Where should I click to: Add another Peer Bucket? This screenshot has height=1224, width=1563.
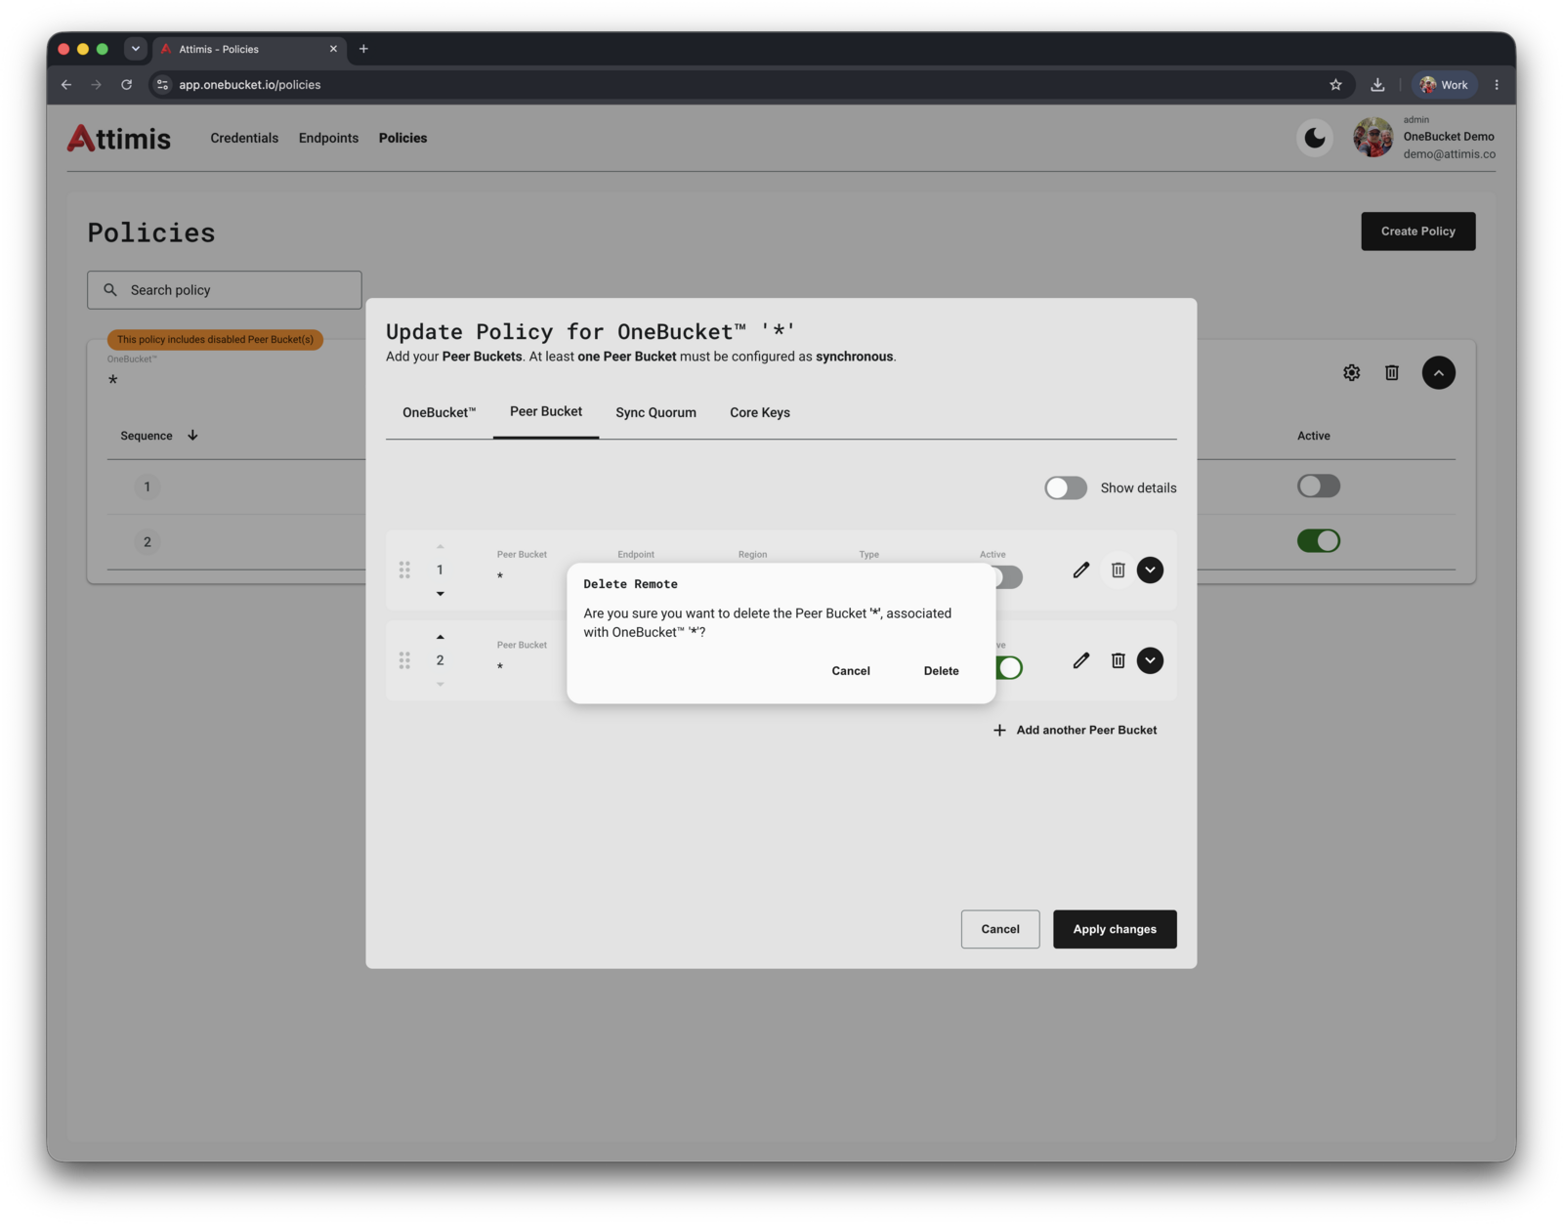(1075, 730)
